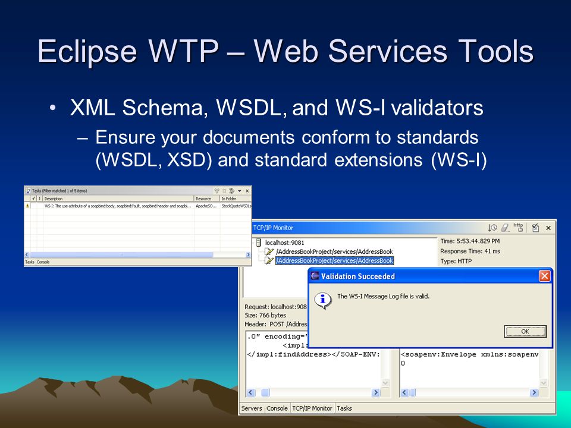The height and width of the screenshot is (428, 571).
Task: Click the request pane horizontal scrollbar thumb
Action: tap(265, 392)
